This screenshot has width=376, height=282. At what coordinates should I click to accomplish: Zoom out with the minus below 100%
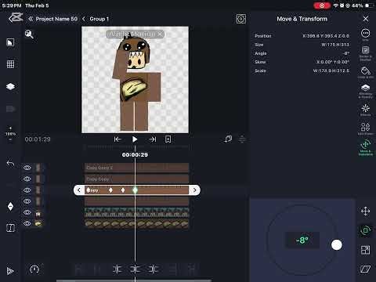(x=10, y=139)
